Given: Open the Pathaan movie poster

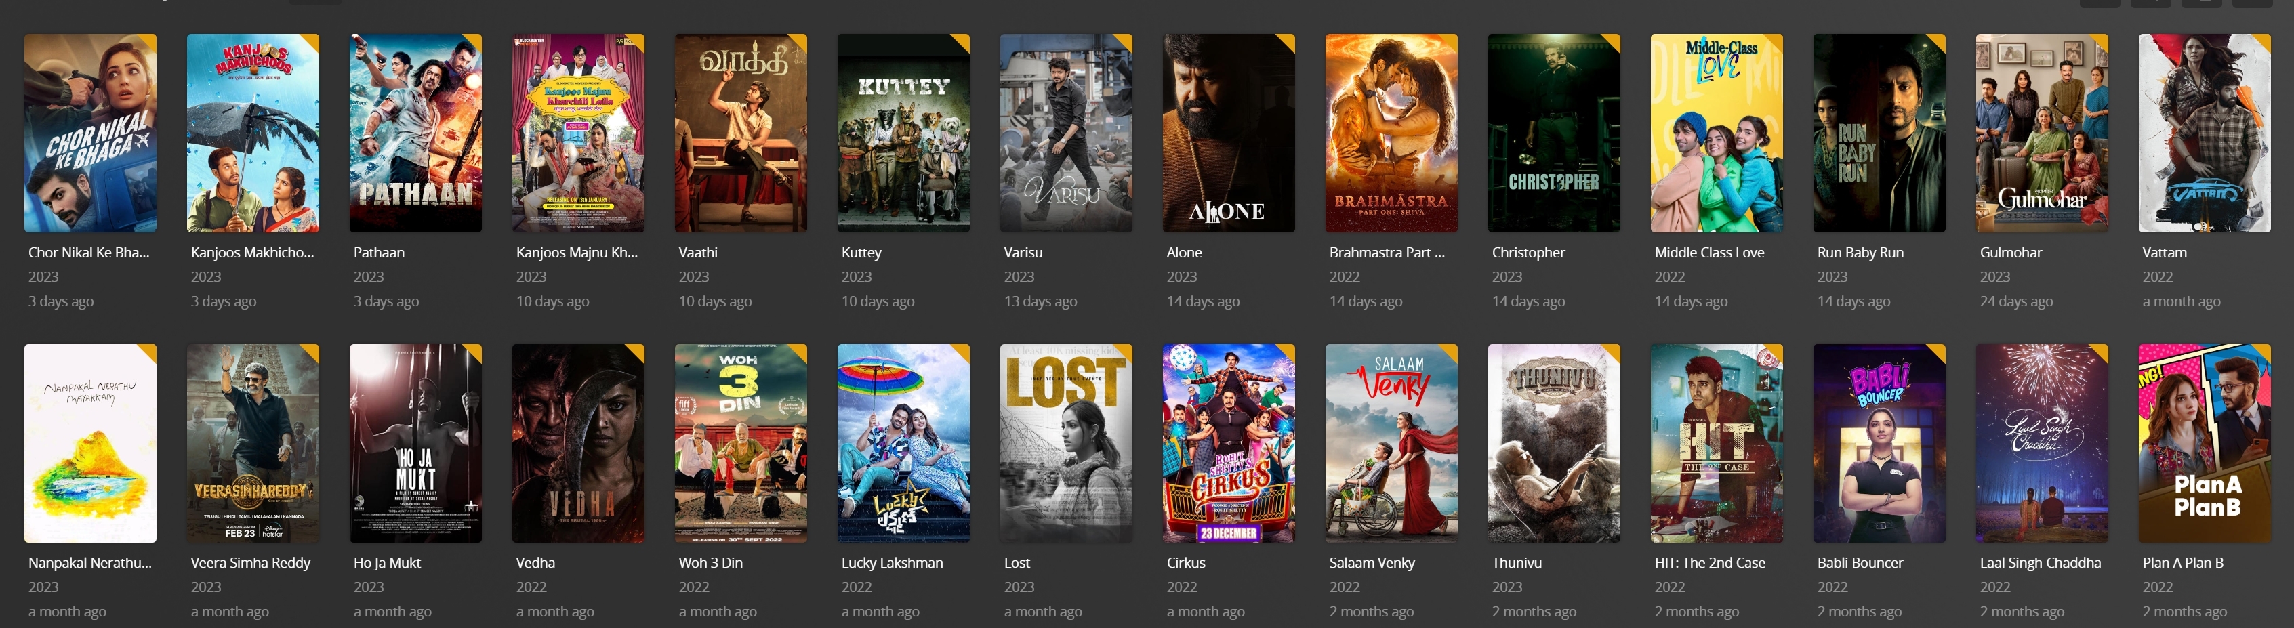Looking at the screenshot, I should click(415, 133).
